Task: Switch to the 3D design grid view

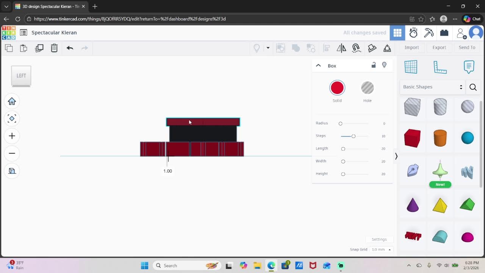Action: click(x=397, y=33)
